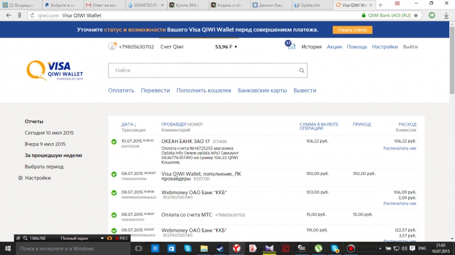Click the Узнать статус orange button
Screen dimensions: 455x255
[352, 30]
